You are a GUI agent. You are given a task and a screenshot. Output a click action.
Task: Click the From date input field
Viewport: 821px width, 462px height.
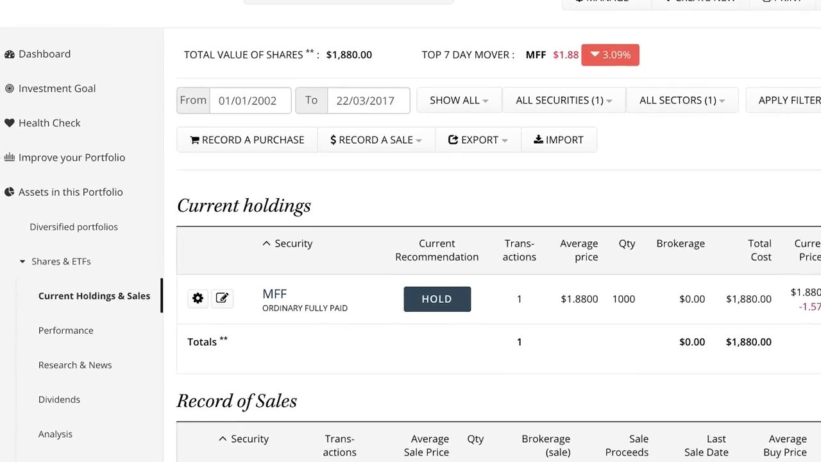tap(250, 101)
